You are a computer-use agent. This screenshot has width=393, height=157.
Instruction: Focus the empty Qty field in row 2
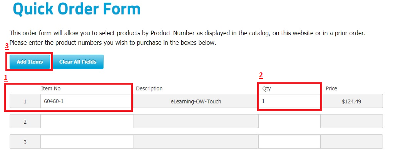click(289, 121)
